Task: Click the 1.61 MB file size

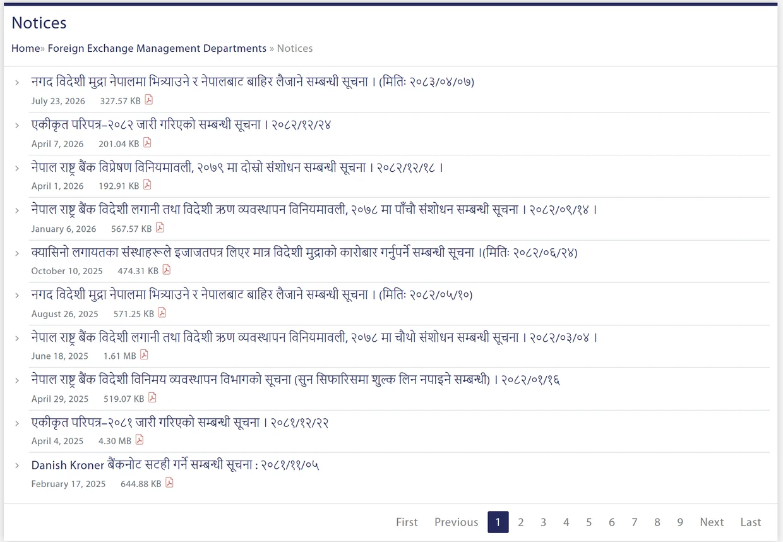Action: 120,356
